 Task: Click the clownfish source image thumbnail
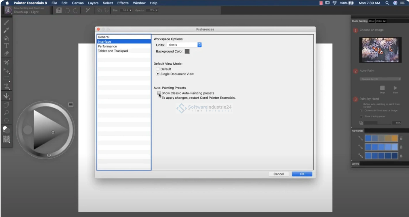point(380,50)
